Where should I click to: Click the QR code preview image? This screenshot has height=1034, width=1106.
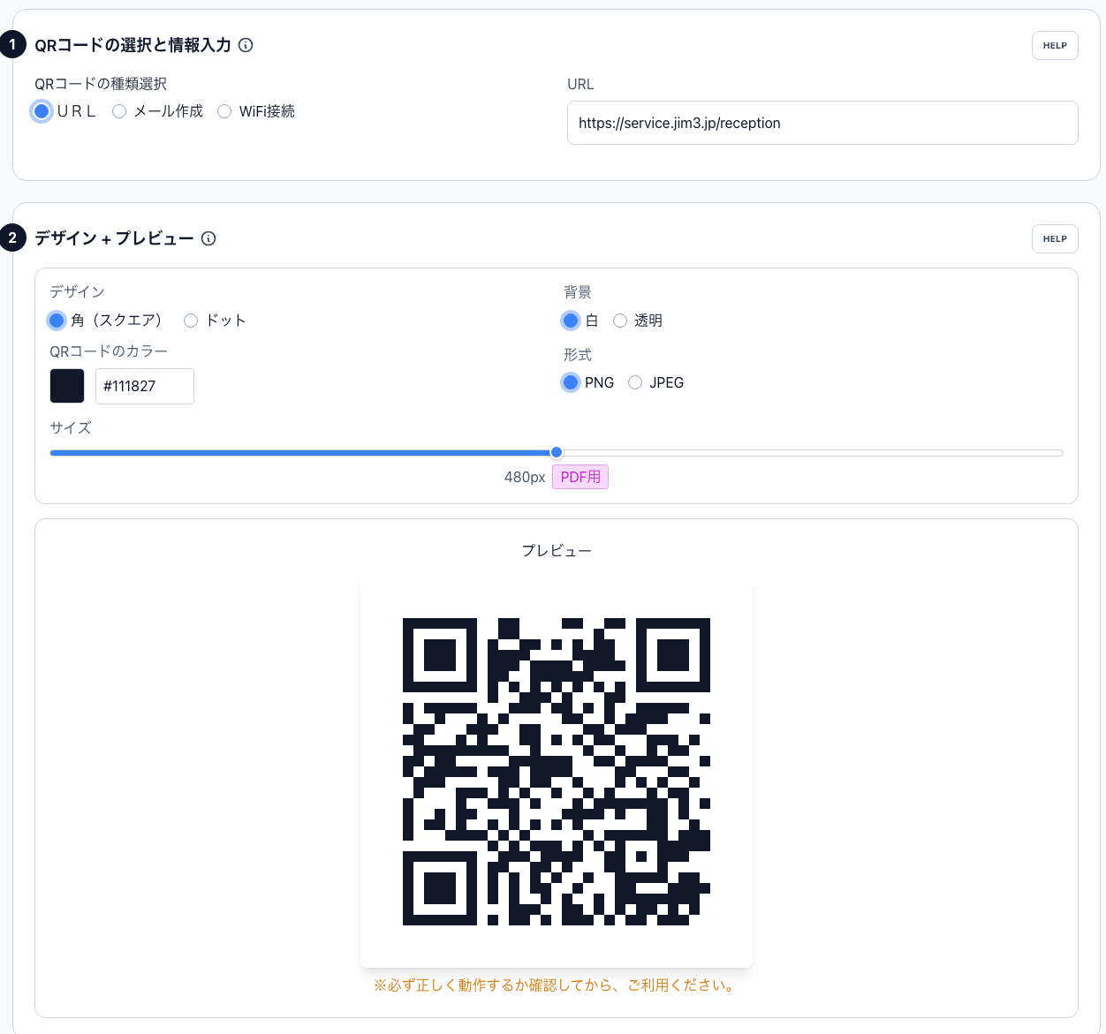click(x=557, y=772)
